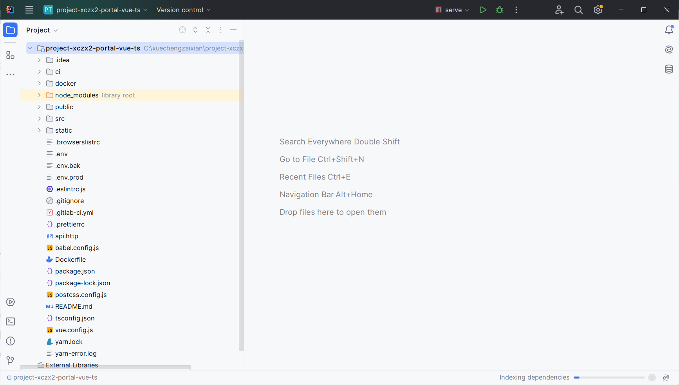Expand the static folder
Screen dimensions: 679x385
pos(39,130)
